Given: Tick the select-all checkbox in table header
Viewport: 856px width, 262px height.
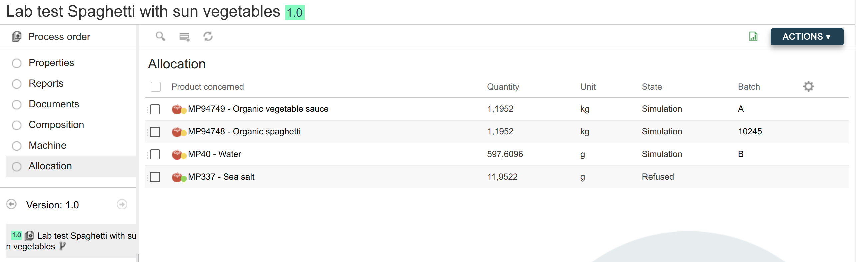Looking at the screenshot, I should point(156,87).
